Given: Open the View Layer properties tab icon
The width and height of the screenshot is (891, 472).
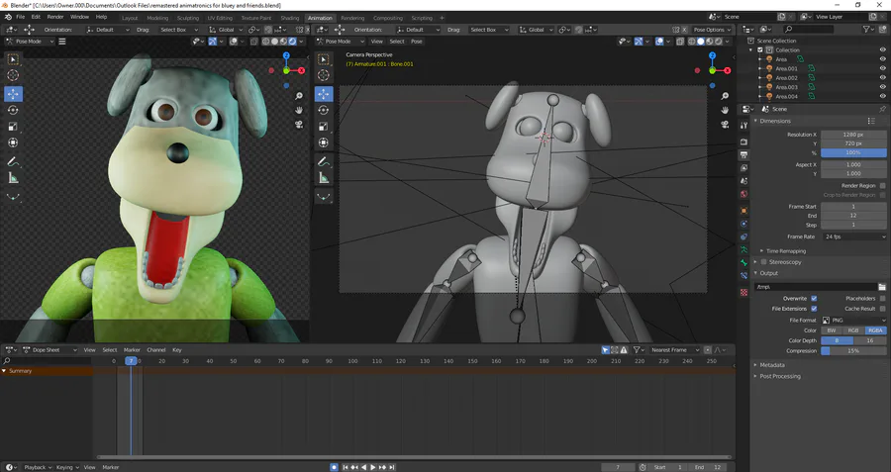Looking at the screenshot, I should pos(743,168).
